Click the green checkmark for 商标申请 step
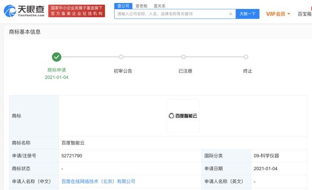The width and height of the screenshot is (312, 190). click(57, 57)
